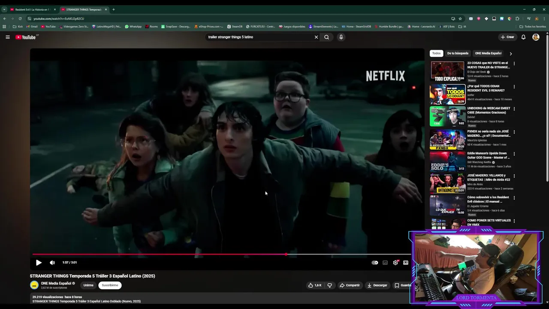
Task: Play the paused Stranger Things trailer
Action: pos(39,263)
